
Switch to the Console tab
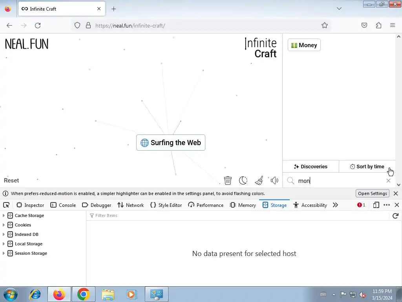coord(63,205)
